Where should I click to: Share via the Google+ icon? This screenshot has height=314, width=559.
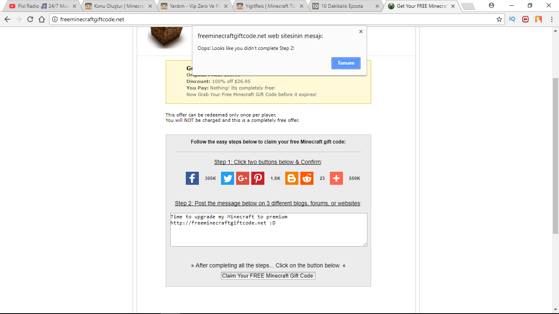click(x=243, y=178)
